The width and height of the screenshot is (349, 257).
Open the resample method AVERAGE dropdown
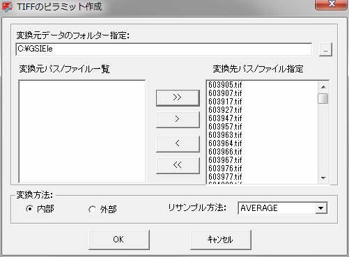pos(320,208)
